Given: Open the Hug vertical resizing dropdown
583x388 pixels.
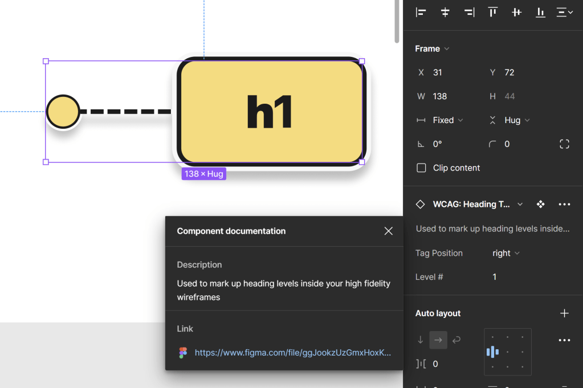Looking at the screenshot, I should 517,120.
